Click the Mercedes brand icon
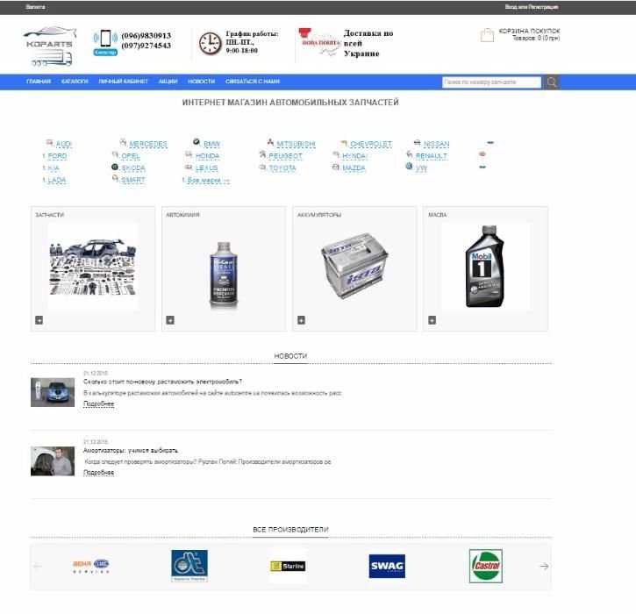This screenshot has height=614, width=636. click(123, 142)
